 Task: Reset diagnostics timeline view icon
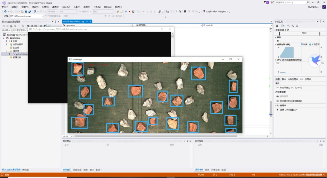point(297,26)
